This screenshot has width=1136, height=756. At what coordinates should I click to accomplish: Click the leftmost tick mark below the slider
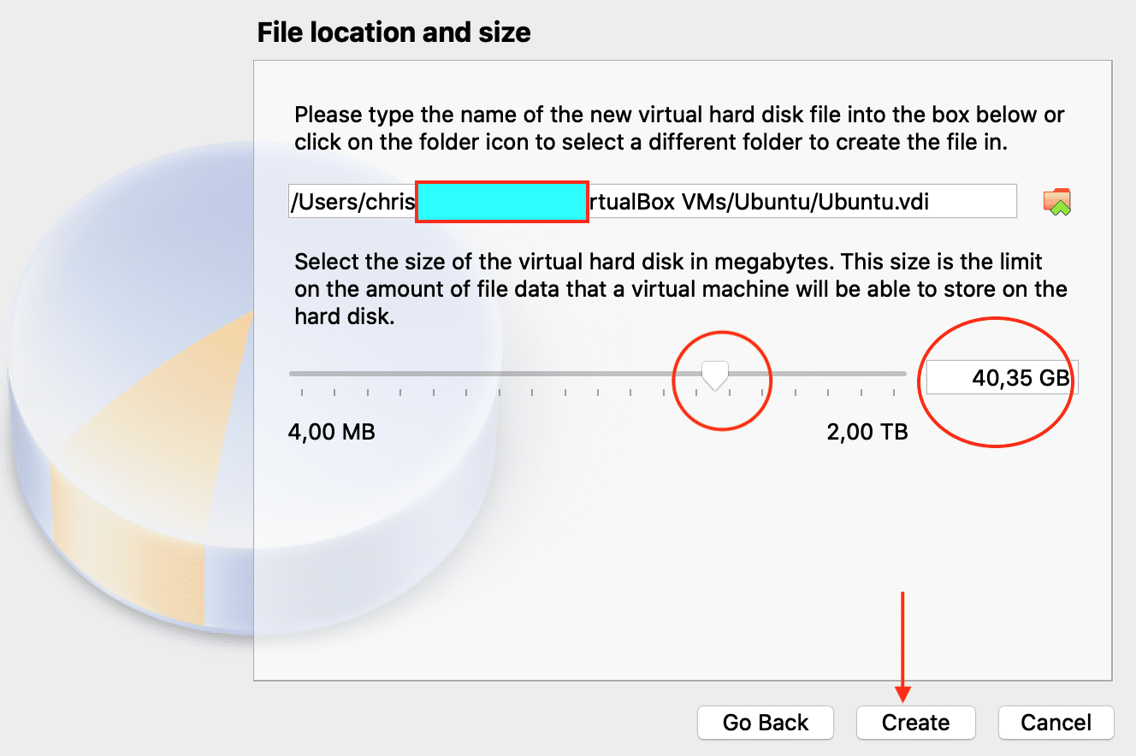click(302, 393)
